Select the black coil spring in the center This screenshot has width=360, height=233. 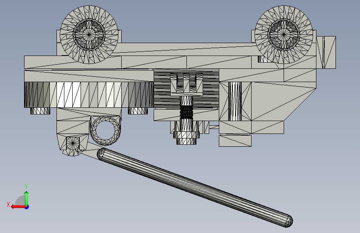(x=186, y=112)
